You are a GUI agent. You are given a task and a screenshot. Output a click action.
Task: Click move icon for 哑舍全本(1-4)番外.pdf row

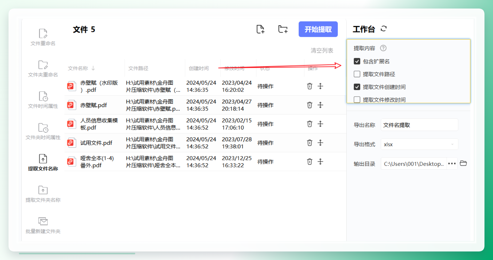320,161
